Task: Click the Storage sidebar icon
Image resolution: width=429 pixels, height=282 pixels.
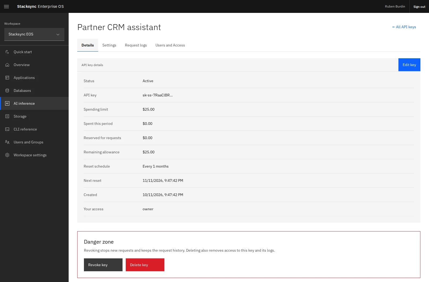Action: (x=7, y=116)
